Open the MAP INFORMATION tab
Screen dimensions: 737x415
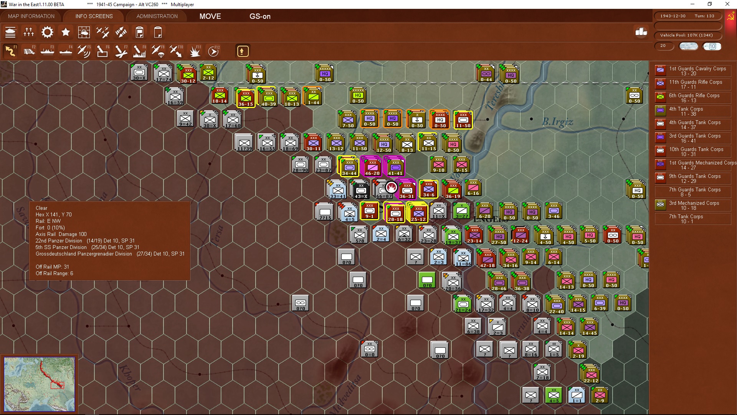pos(31,16)
